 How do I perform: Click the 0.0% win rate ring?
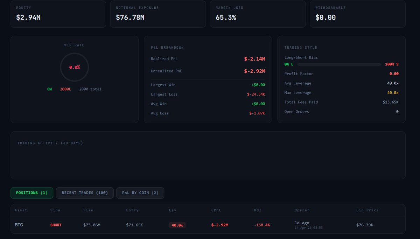75,67
